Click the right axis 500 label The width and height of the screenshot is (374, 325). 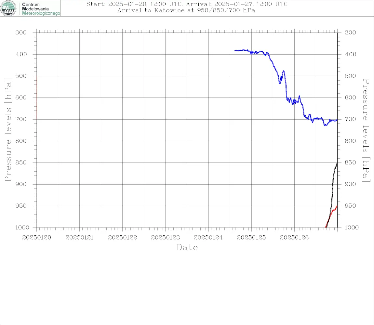click(x=350, y=76)
